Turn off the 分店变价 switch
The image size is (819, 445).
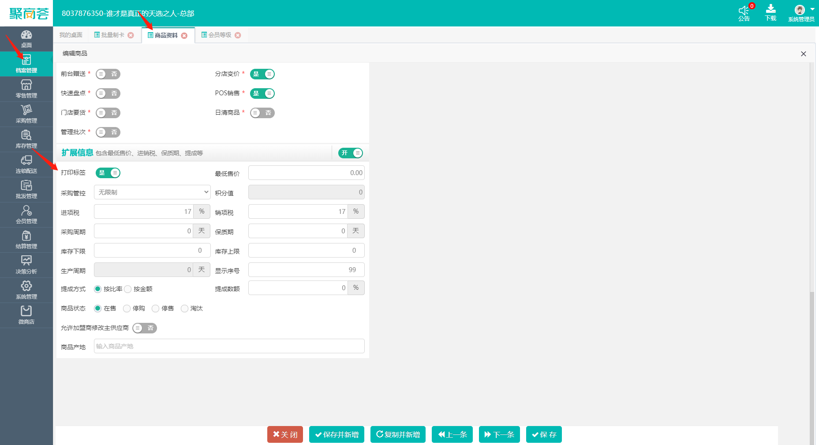tap(262, 74)
